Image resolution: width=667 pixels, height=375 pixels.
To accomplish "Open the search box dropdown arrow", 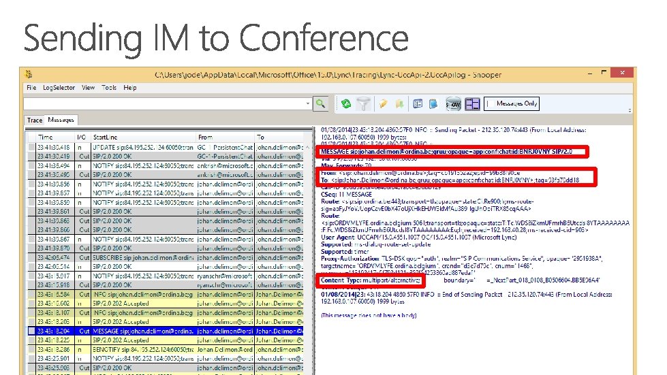I will point(307,103).
